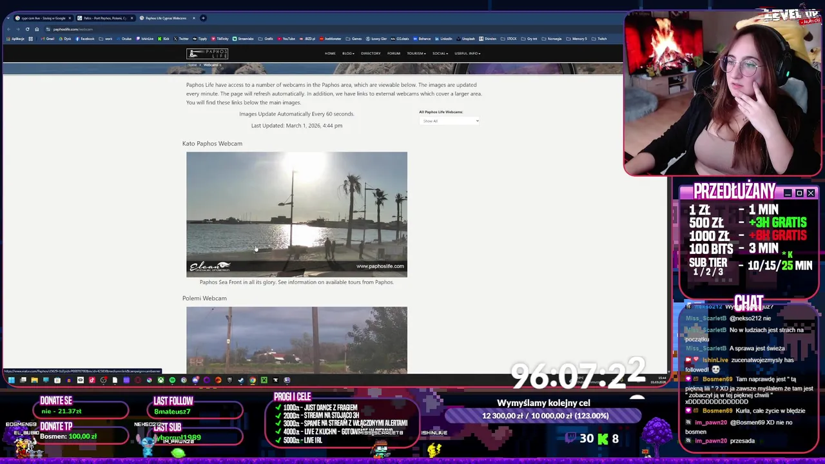Open the tab search arrow in tab strip

tap(8, 18)
